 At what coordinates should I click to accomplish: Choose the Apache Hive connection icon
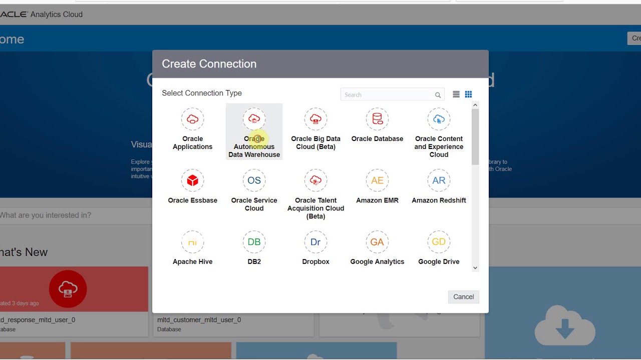tap(193, 242)
